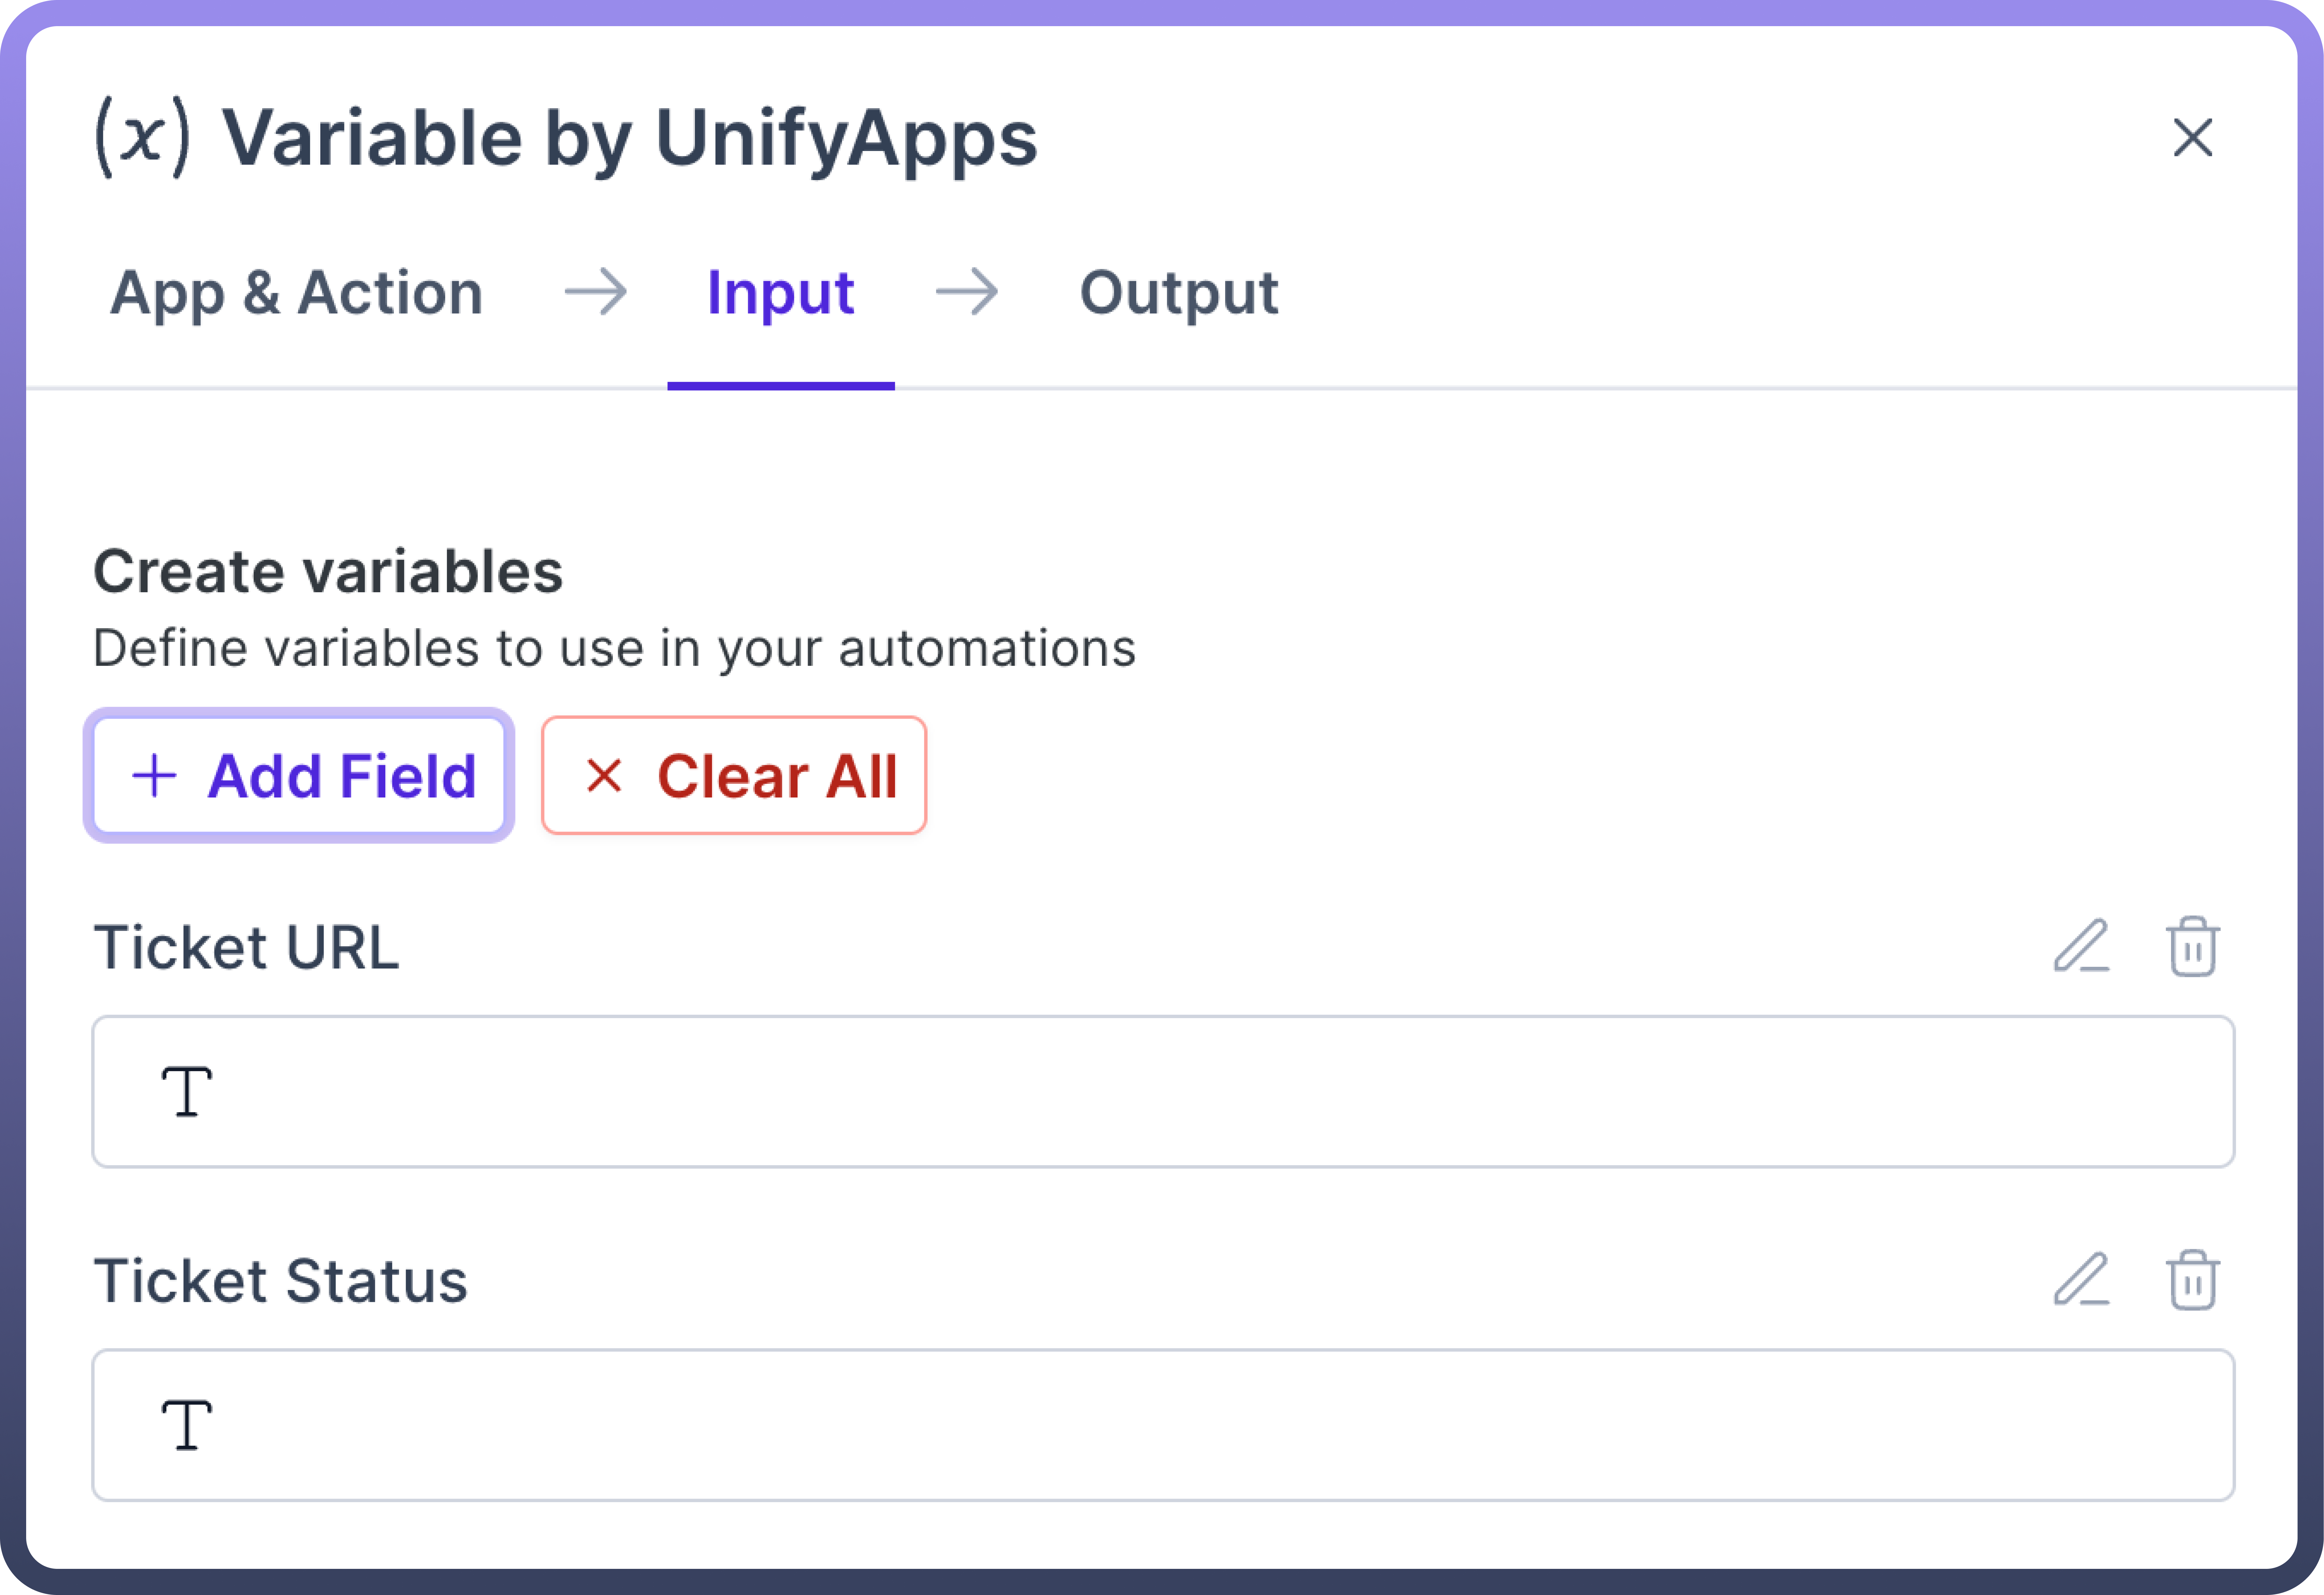The image size is (2324, 1595).
Task: Delete the Ticket Status variable with trash icon
Action: [2192, 1280]
